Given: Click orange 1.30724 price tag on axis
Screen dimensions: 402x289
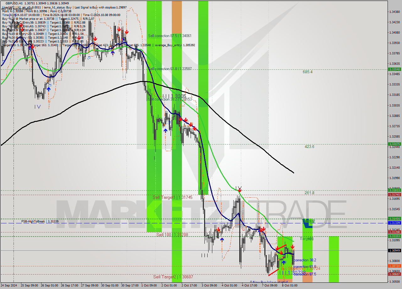Looking at the screenshot, I should [x=394, y=266].
